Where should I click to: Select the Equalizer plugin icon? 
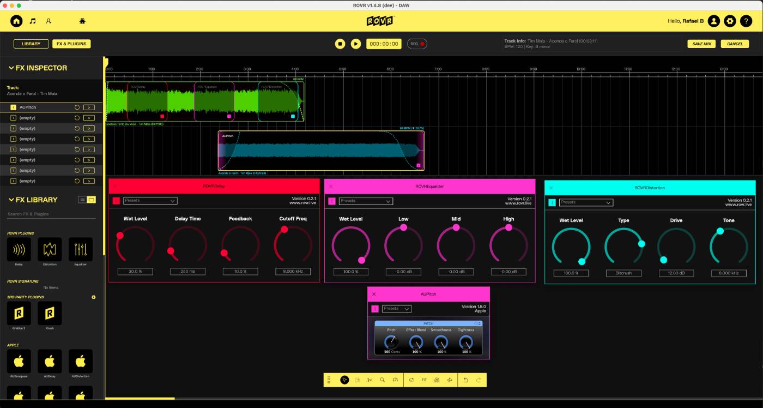point(81,250)
